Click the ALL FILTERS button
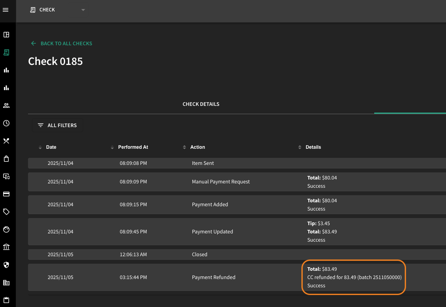 point(58,125)
